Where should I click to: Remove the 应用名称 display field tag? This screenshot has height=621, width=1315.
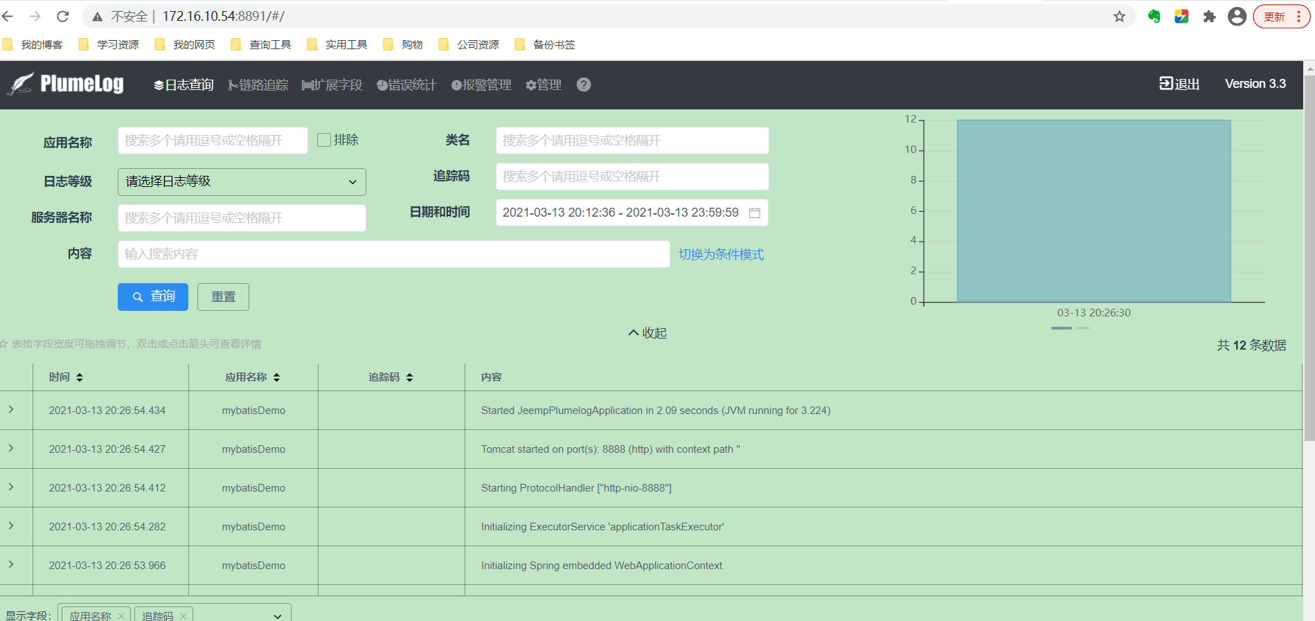121,615
